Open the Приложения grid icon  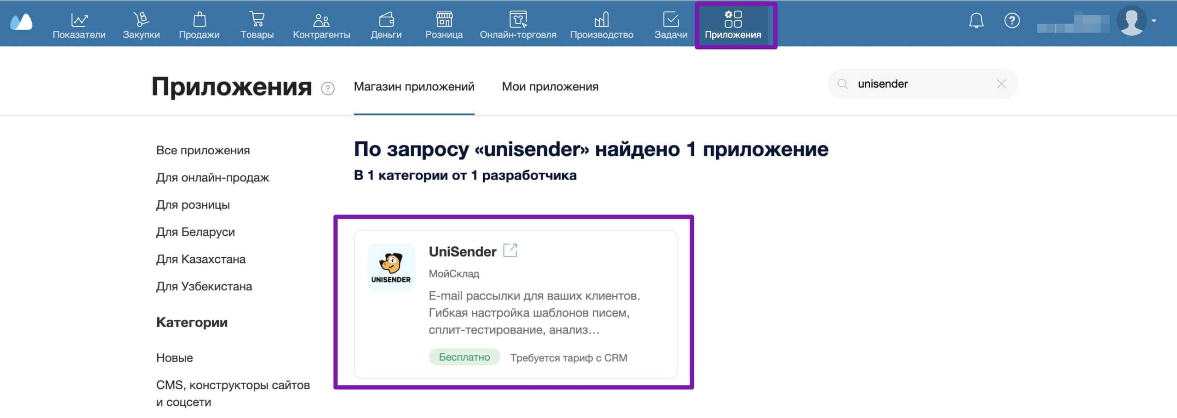click(733, 19)
